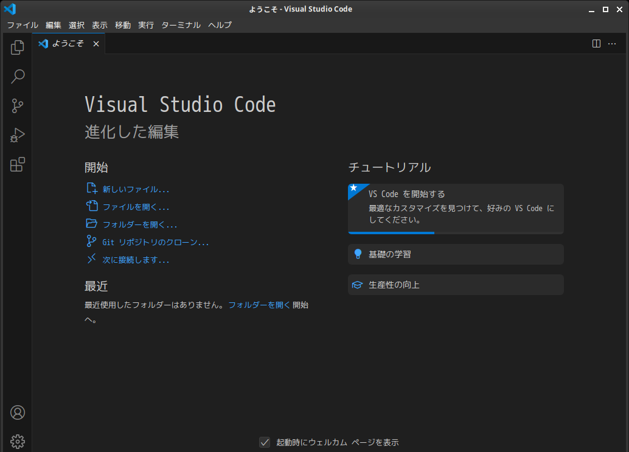The height and width of the screenshot is (452, 629).
Task: Click the star badge on VS Code を開始する
Action: [353, 188]
